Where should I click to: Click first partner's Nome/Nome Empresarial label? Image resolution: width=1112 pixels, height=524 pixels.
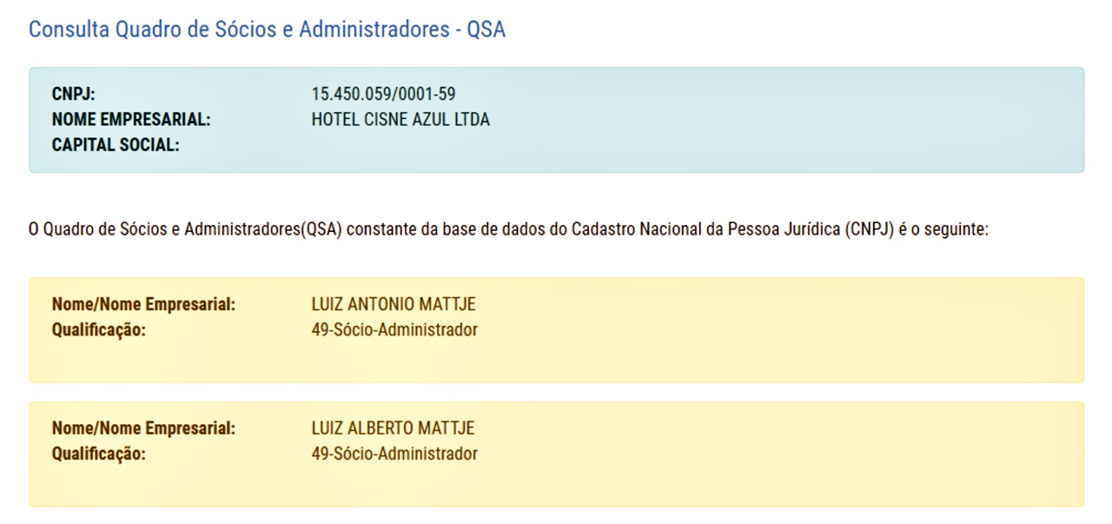pos(144,305)
